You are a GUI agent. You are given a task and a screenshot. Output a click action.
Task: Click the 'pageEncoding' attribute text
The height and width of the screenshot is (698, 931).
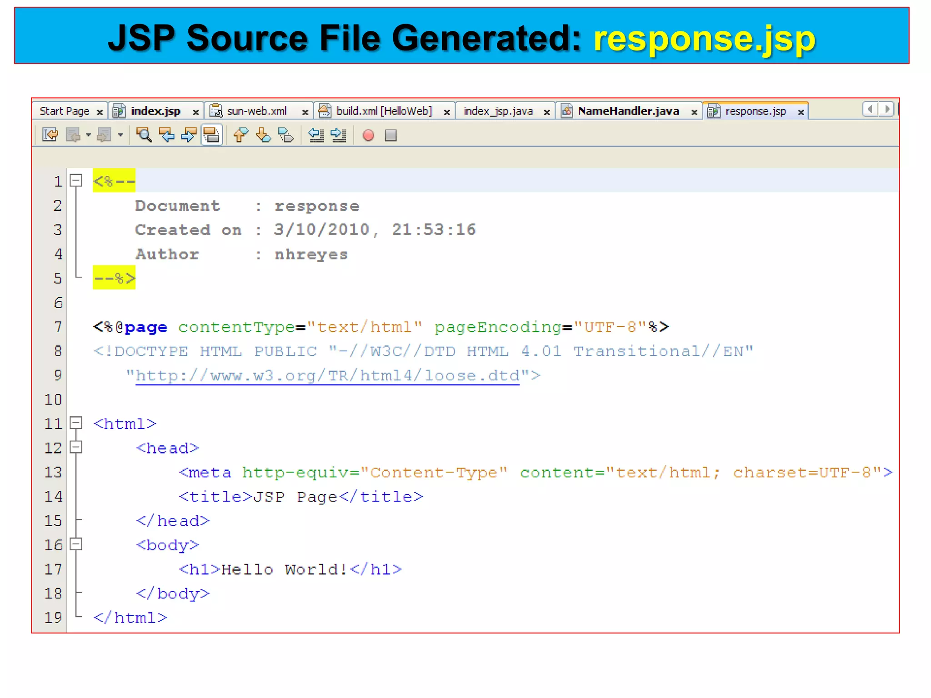(x=498, y=327)
